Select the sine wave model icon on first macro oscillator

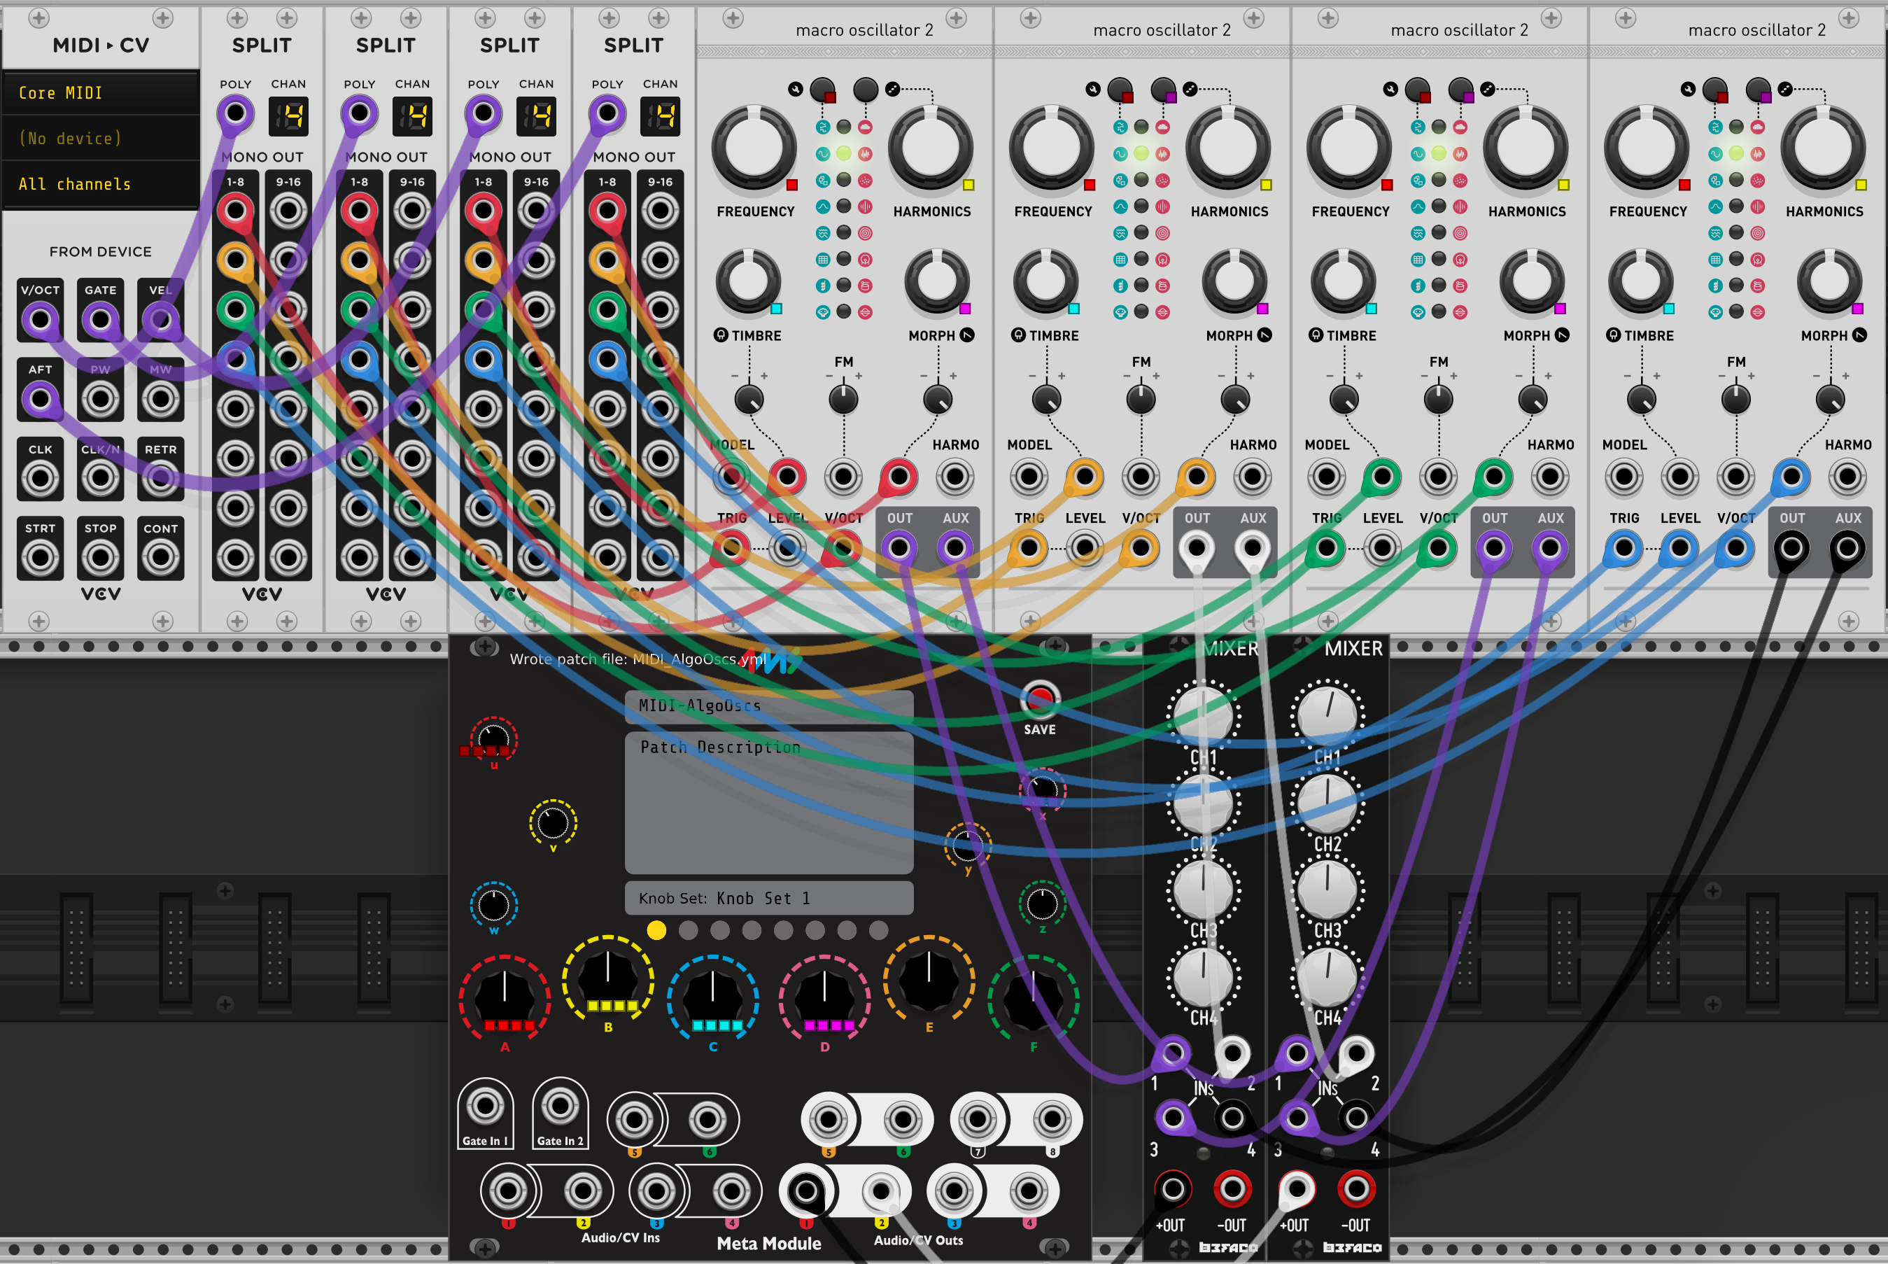point(824,155)
